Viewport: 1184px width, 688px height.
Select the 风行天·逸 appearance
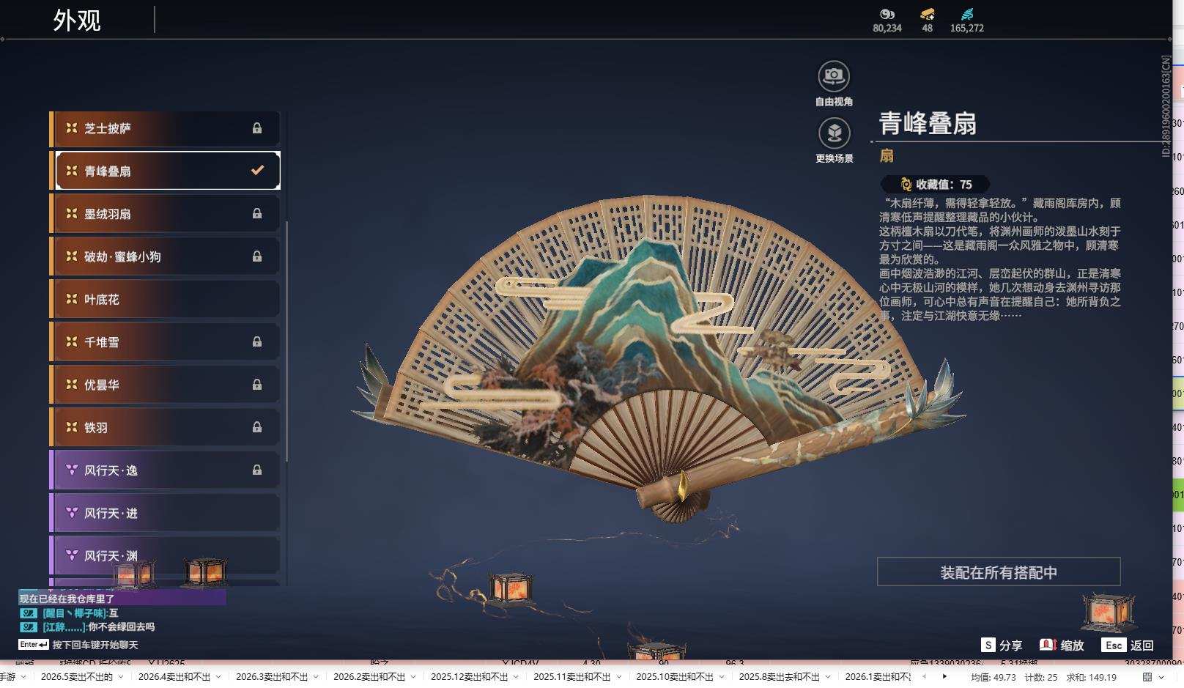tap(165, 470)
